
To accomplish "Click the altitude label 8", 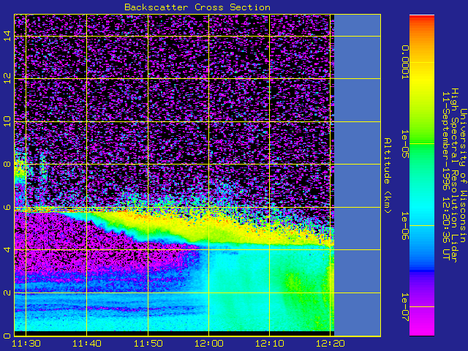I will tap(7, 164).
